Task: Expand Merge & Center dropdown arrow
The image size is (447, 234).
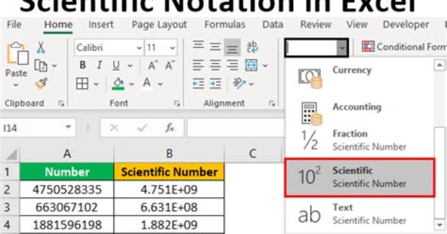Action: click(265, 66)
